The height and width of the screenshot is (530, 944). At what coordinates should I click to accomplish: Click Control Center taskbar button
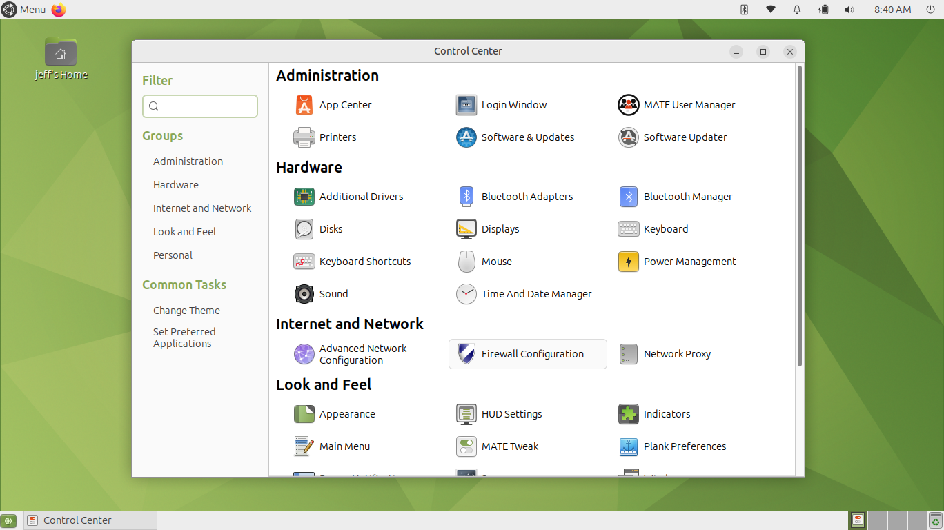[x=90, y=520]
